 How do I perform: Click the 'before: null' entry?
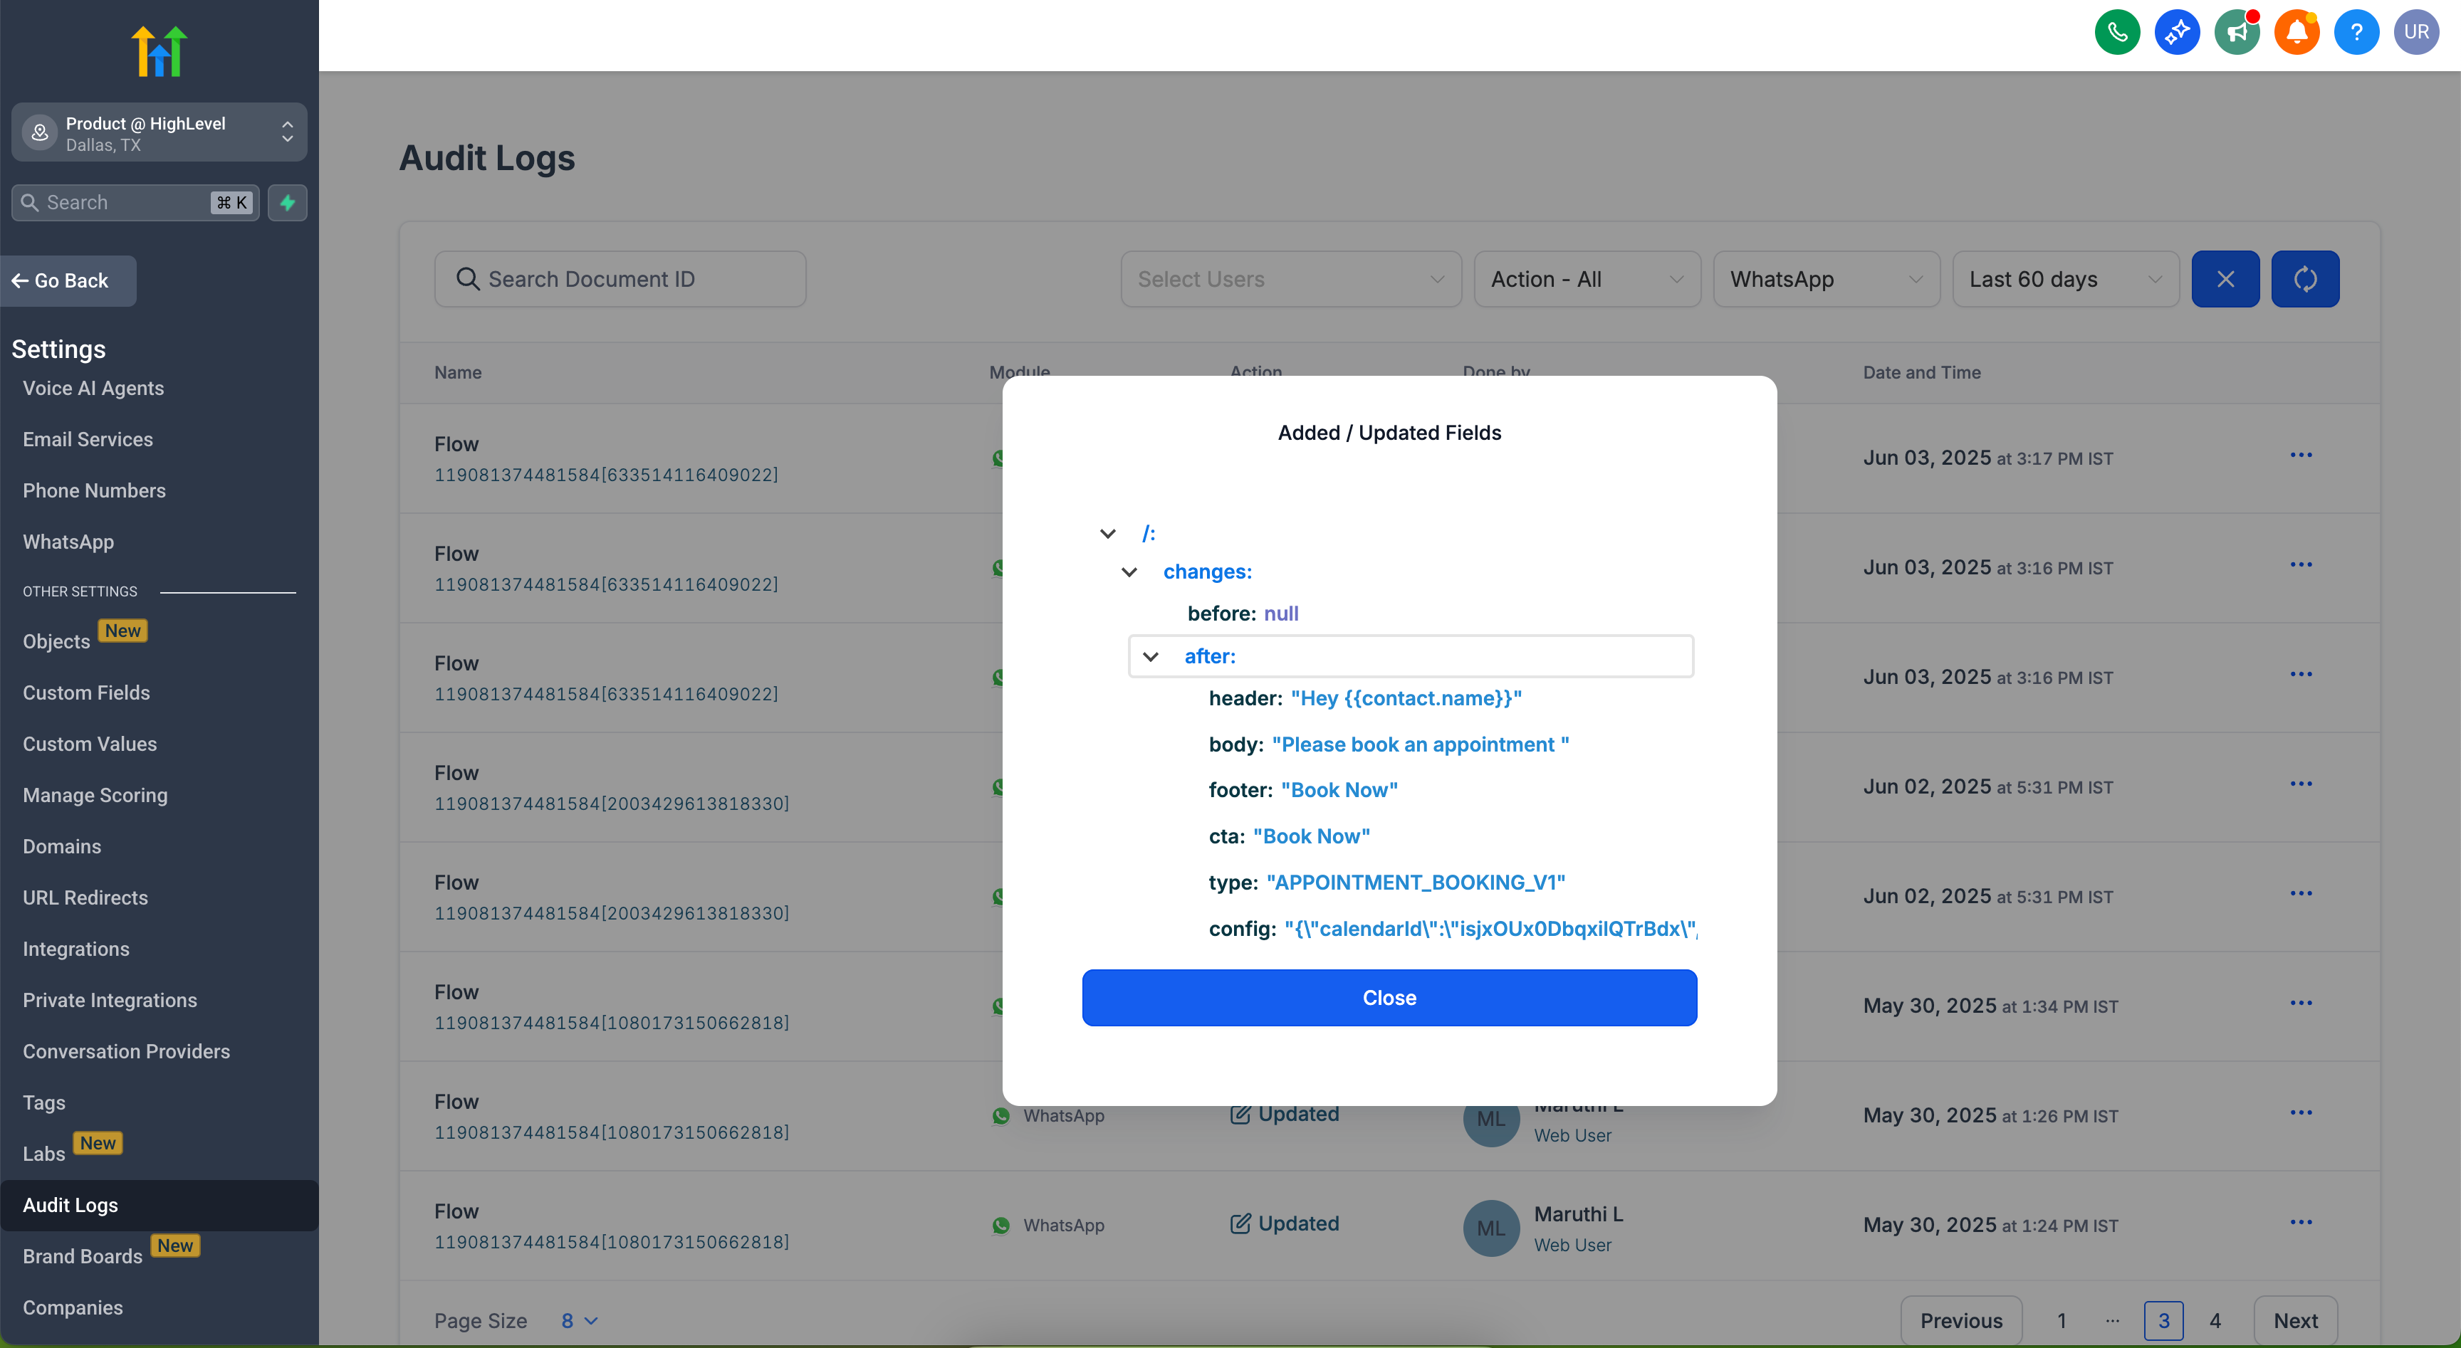click(x=1243, y=614)
